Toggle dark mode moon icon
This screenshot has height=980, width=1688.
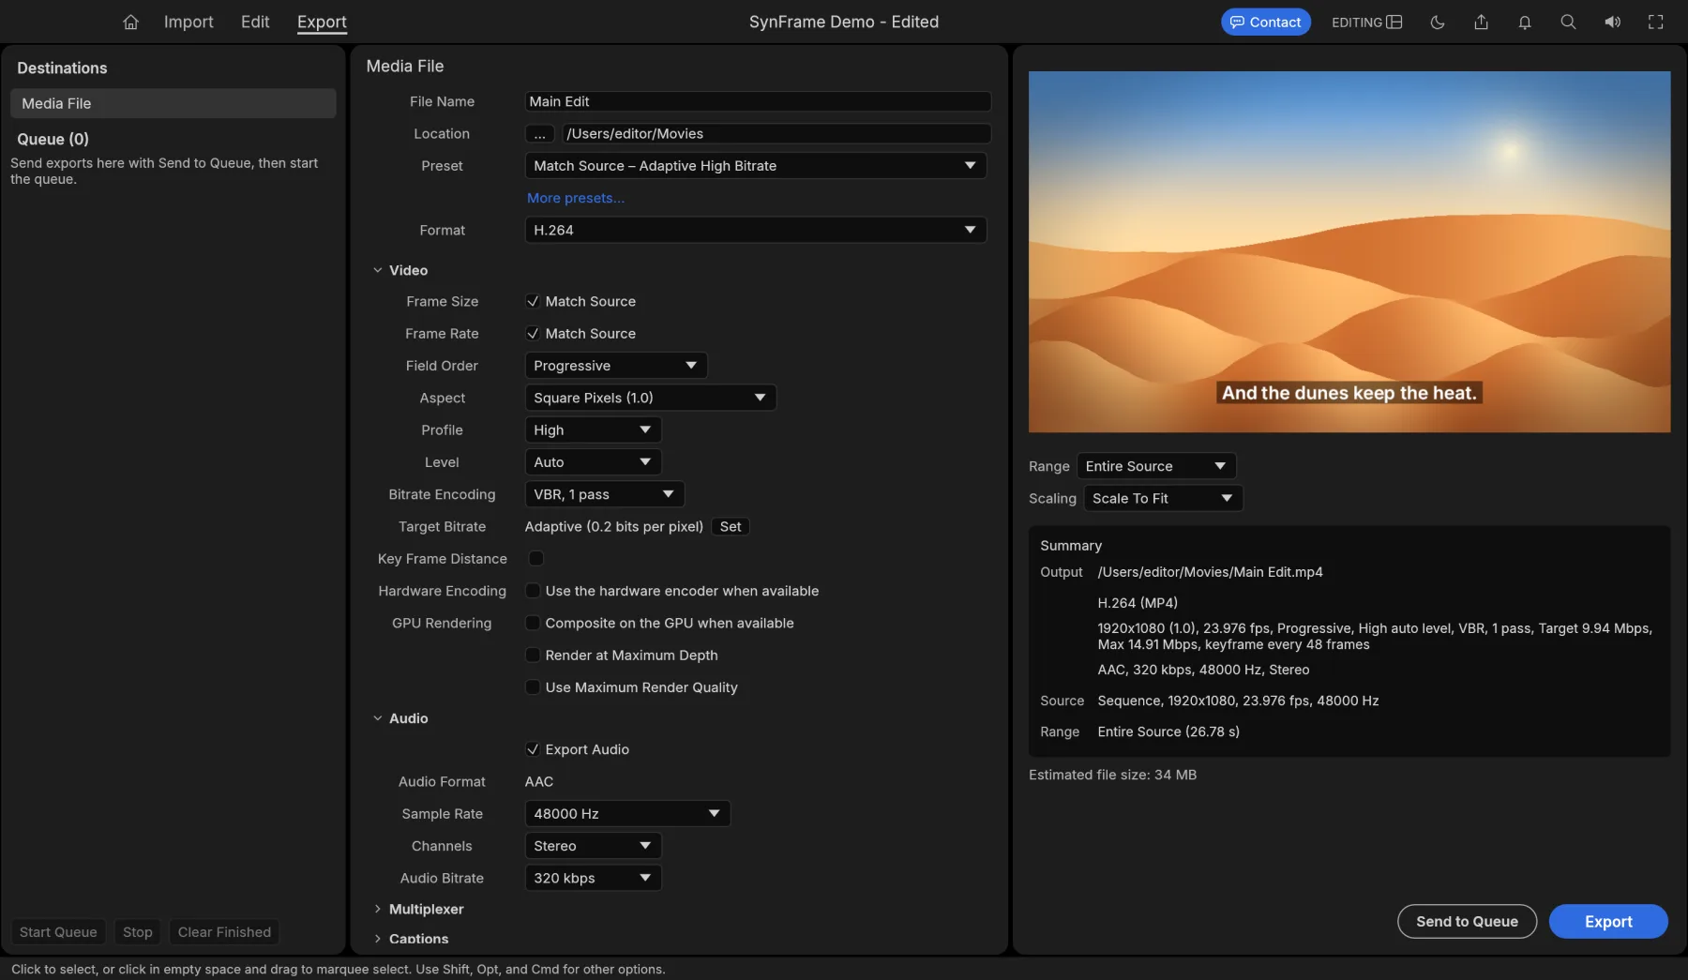[1437, 22]
